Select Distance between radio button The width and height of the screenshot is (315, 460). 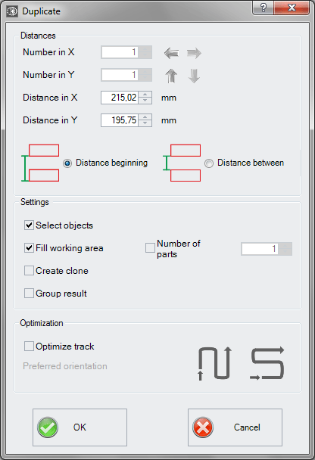click(x=209, y=163)
